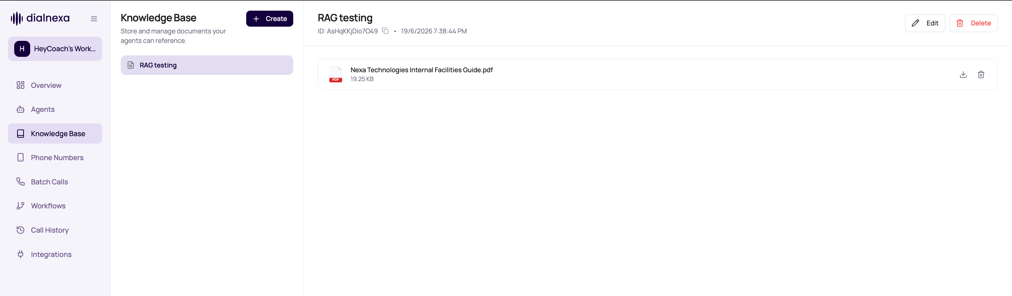Open the HeyCoach's Workspace switcher
This screenshot has width=1012, height=296.
tap(55, 49)
